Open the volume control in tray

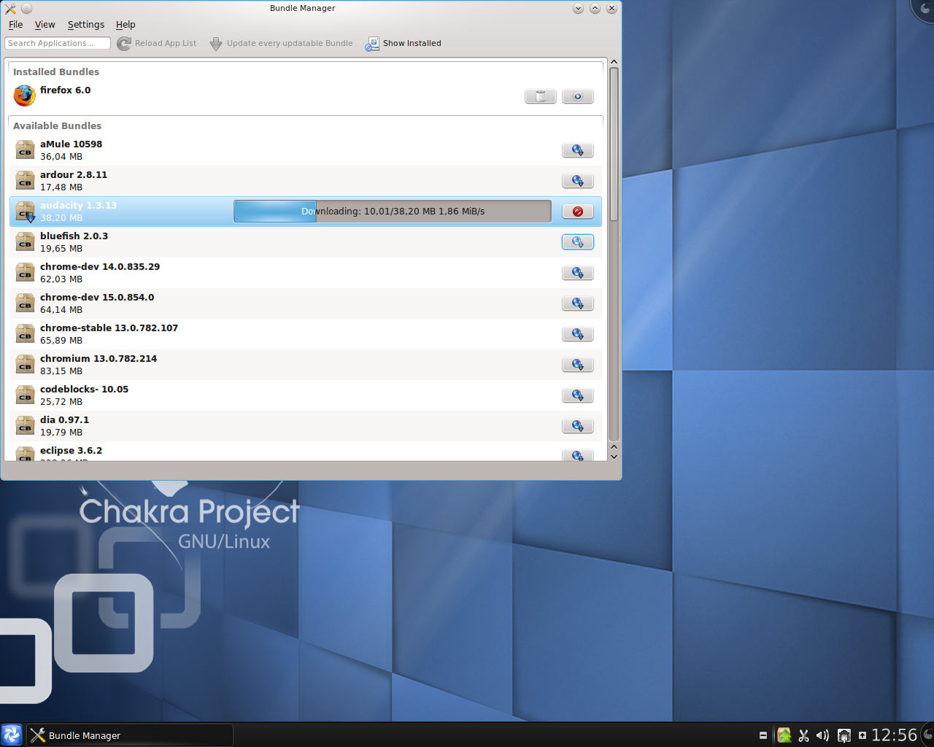(822, 735)
